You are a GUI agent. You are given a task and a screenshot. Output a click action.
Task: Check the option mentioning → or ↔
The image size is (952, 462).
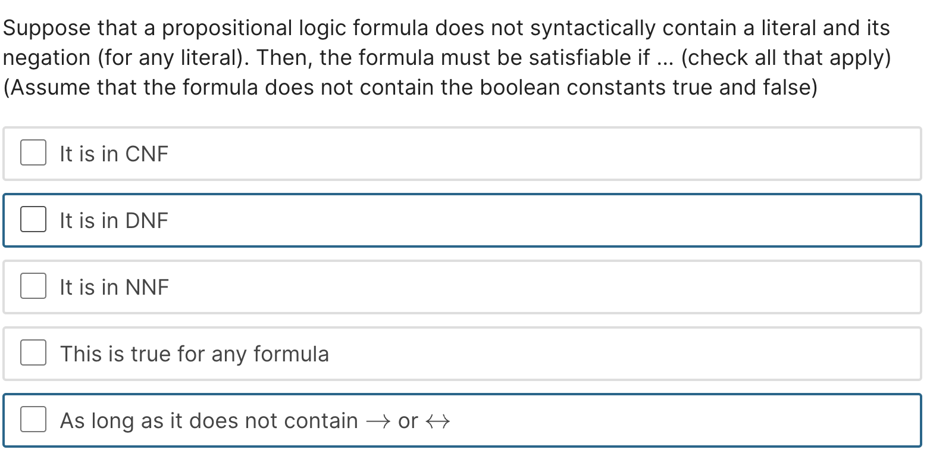click(33, 420)
